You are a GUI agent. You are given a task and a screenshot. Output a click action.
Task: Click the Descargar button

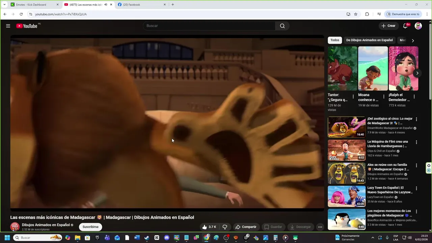[300, 227]
